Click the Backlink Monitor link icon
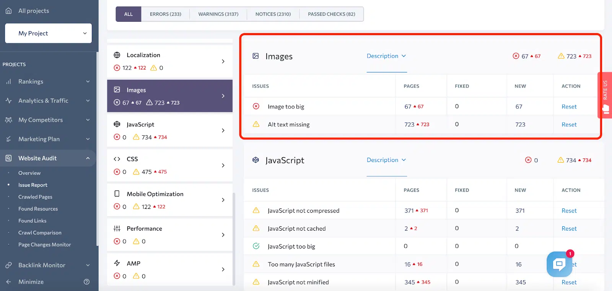The width and height of the screenshot is (612, 291). [x=8, y=265]
